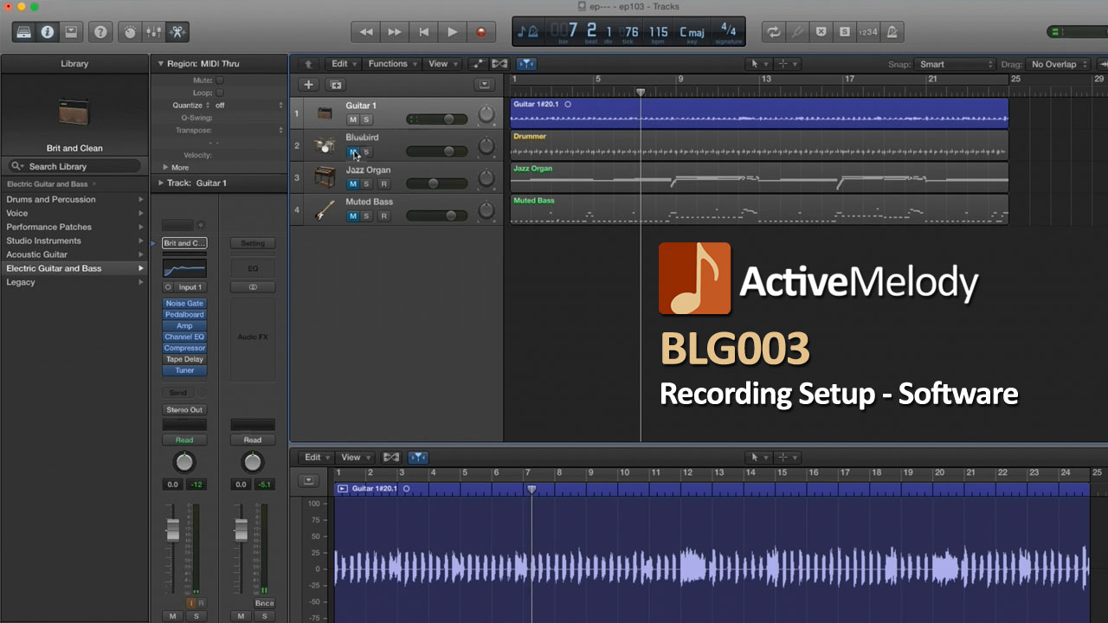
Task: Open the Snap Smart dropdown
Action: point(955,64)
